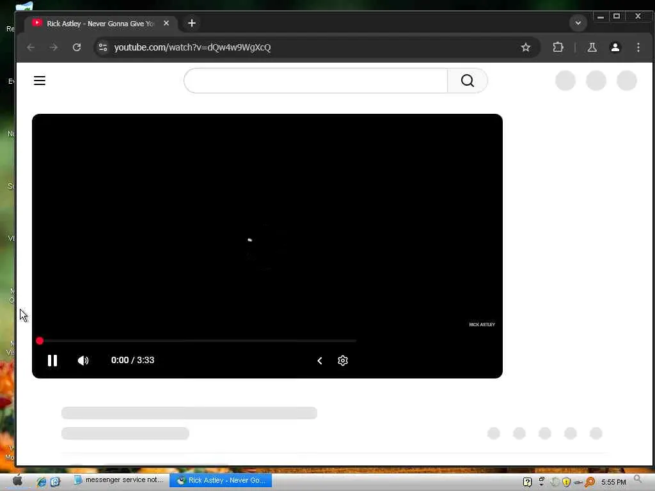Viewport: 655px width, 491px height.
Task: Click the address bar URL
Action: pos(192,47)
